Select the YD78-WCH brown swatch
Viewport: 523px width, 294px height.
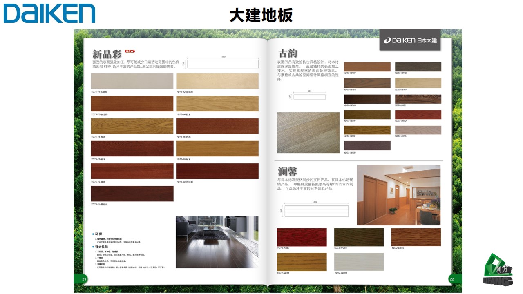[367, 67]
